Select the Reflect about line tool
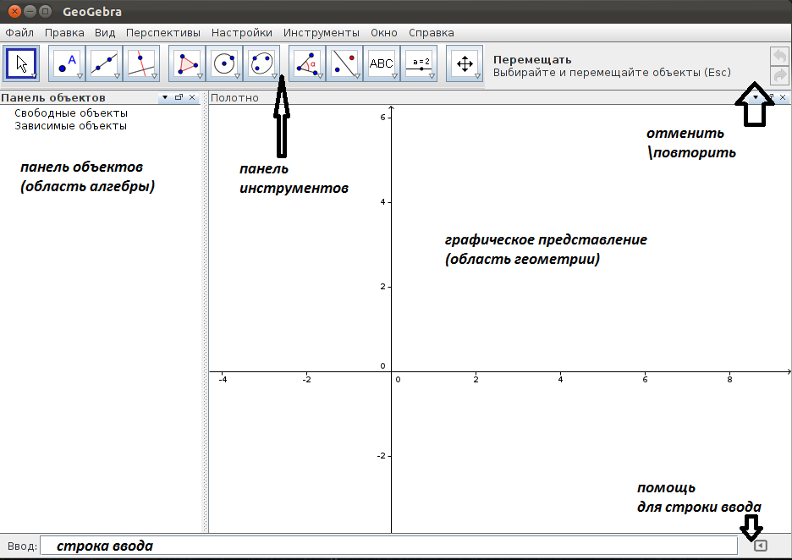792x560 pixels. pyautogui.click(x=344, y=63)
